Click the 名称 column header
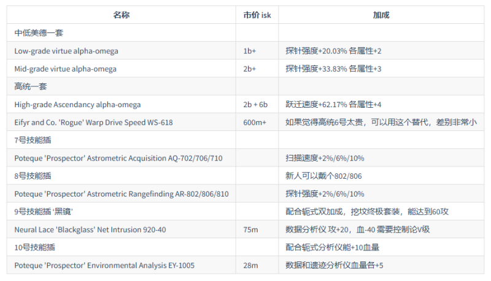 pyautogui.click(x=122, y=15)
